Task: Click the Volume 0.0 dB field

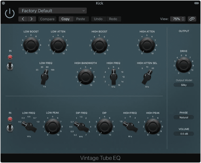Action: pos(184,134)
